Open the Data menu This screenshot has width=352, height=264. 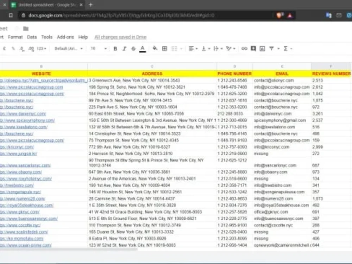[32, 37]
